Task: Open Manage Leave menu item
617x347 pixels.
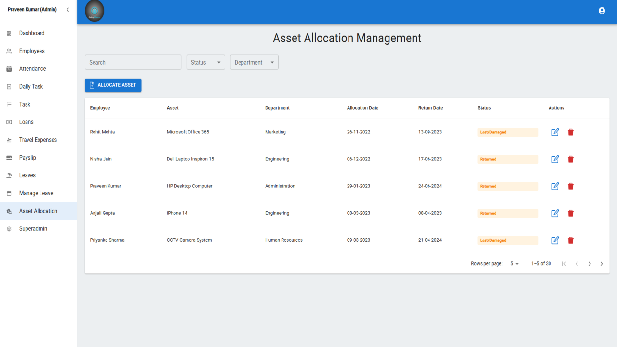Action: click(38, 193)
